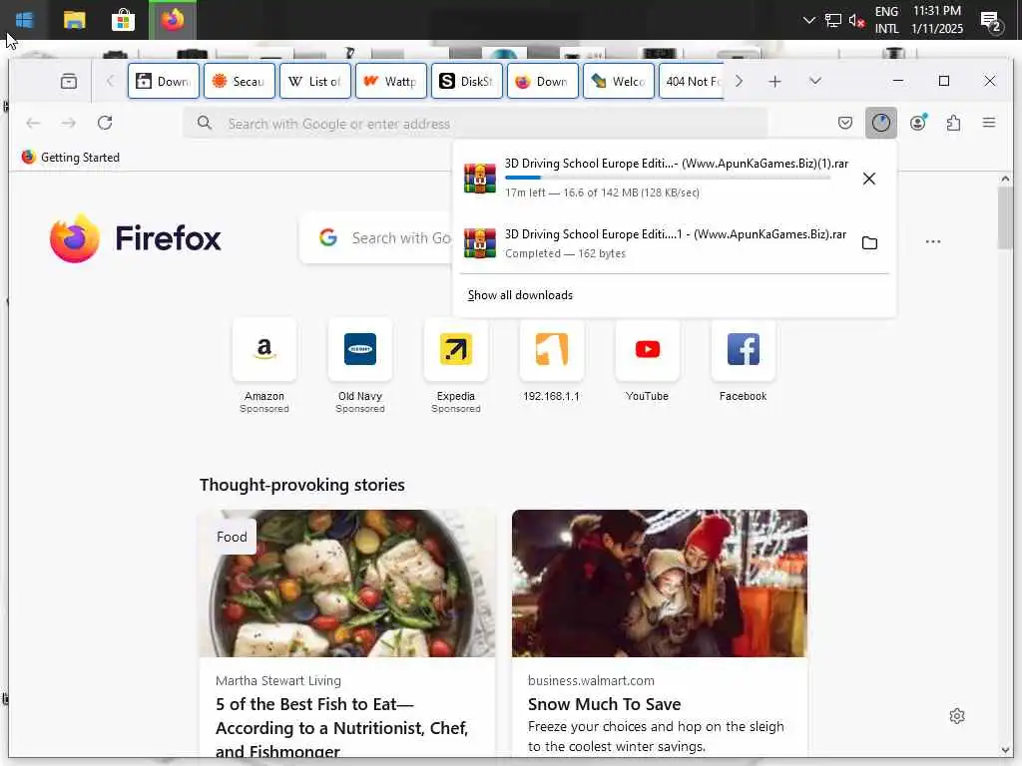
Task: Open Firefox View tab overview icon
Action: (x=69, y=82)
